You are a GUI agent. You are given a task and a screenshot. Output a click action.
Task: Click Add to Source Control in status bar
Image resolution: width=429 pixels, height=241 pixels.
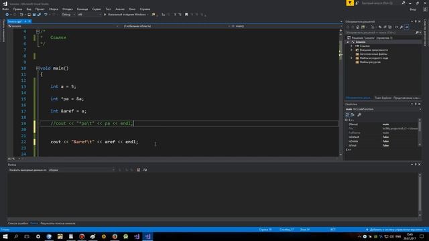pos(396,230)
